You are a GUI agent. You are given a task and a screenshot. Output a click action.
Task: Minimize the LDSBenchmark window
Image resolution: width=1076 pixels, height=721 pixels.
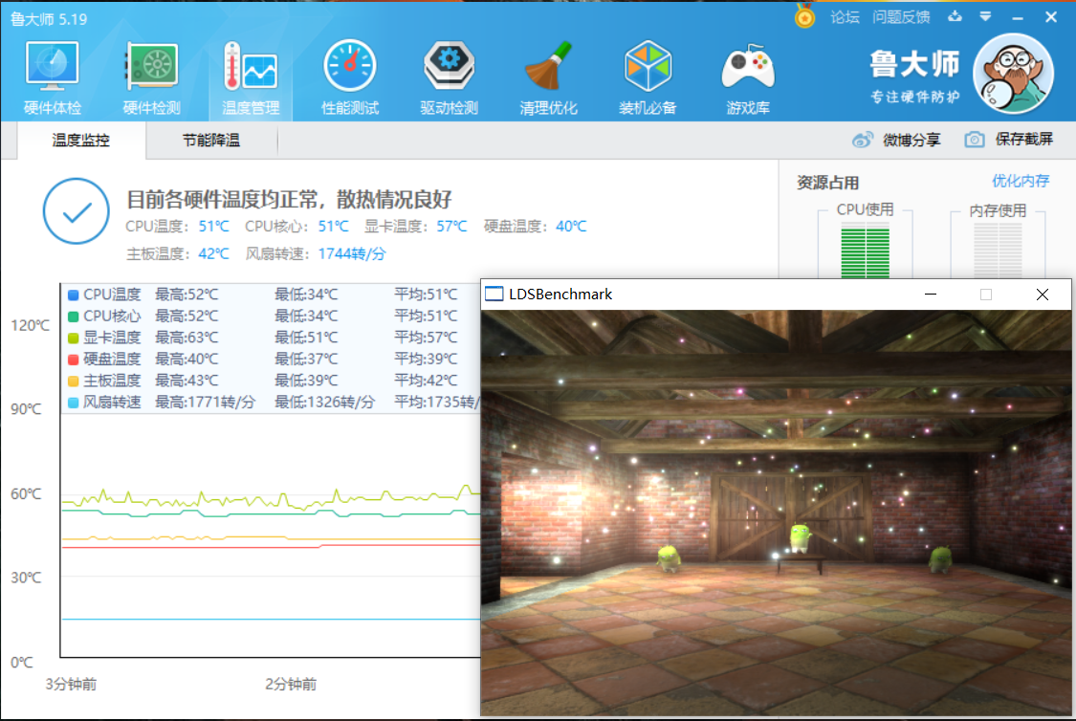(931, 295)
